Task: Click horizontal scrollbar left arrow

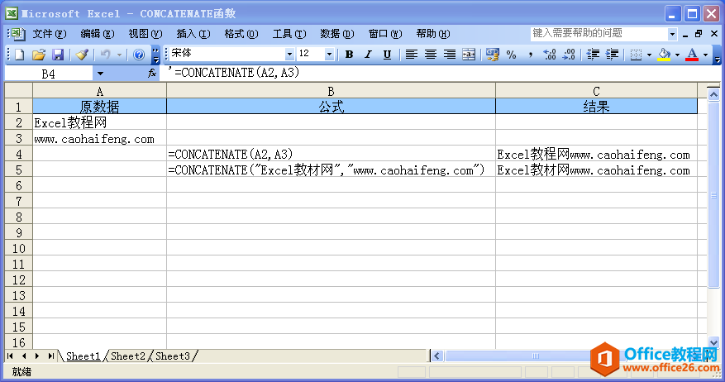Action: 437,356
